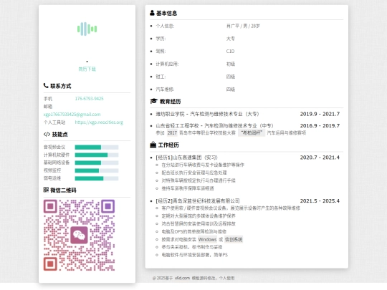Click the phone number 176-6793-9425
387x290 pixels.
[89, 99]
